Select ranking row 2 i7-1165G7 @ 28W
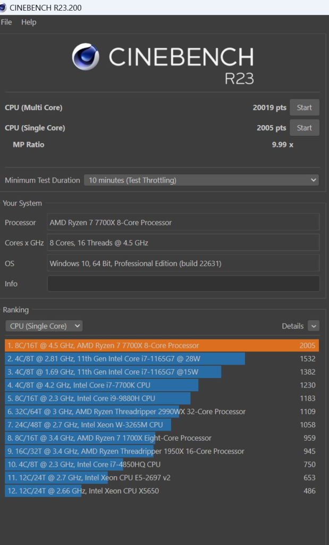This screenshot has width=329, height=545. (162, 359)
